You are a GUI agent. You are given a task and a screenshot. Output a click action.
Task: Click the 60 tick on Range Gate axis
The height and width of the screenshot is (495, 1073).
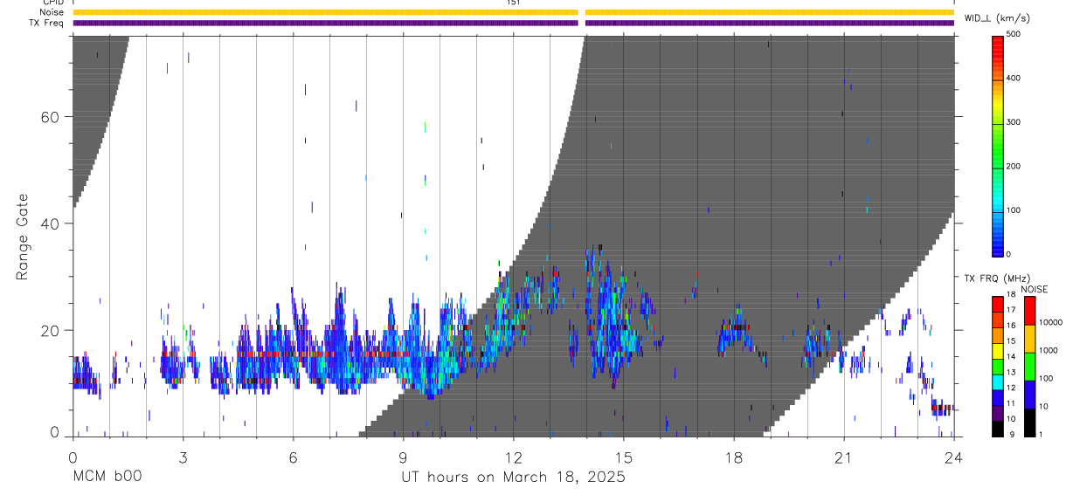(x=51, y=116)
